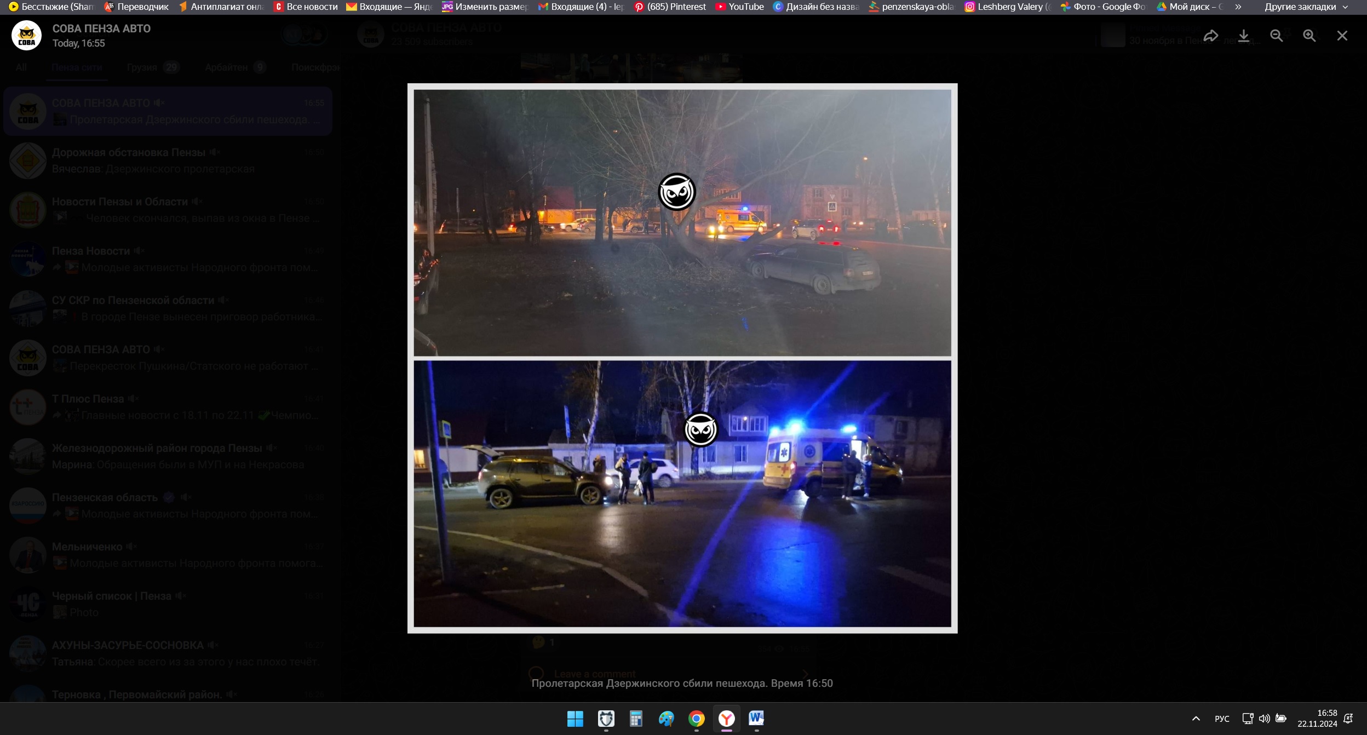Open the notification bell in the system tray
This screenshot has width=1367, height=735.
pyautogui.click(x=1348, y=719)
